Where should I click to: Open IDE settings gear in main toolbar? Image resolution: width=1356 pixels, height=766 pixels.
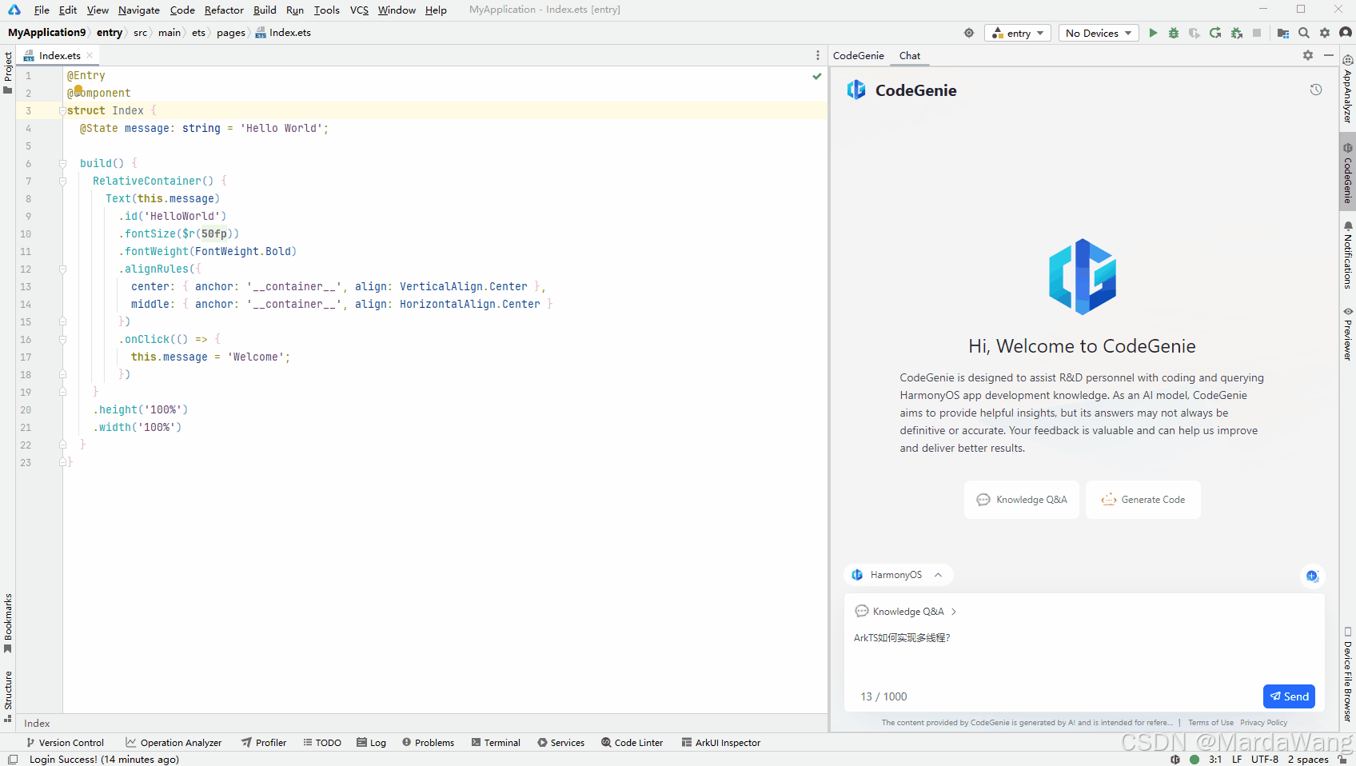click(1325, 33)
